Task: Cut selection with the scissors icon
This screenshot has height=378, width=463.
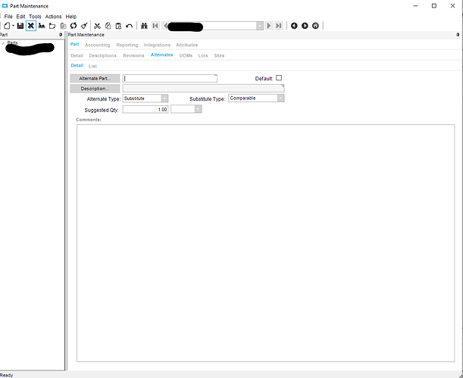Action: [x=97, y=26]
